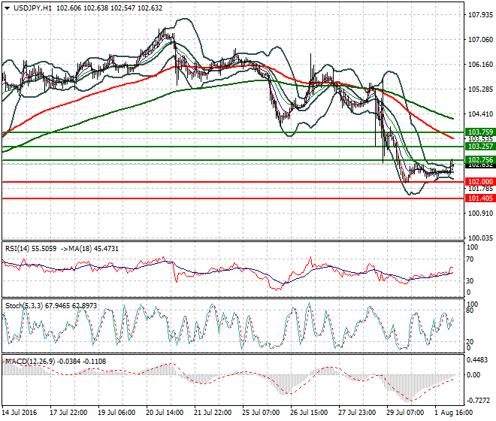
Task: Click the USDJPY,H1 chart title
Action: coord(32,8)
